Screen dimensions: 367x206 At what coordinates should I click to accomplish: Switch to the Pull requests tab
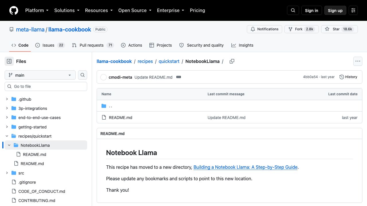(x=93, y=45)
